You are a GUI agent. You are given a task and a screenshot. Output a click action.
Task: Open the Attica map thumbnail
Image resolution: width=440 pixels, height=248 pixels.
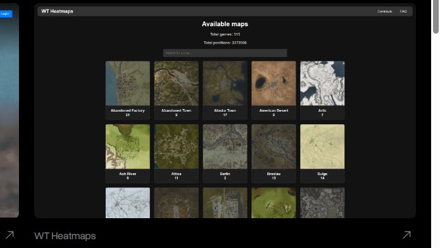pyautogui.click(x=176, y=147)
